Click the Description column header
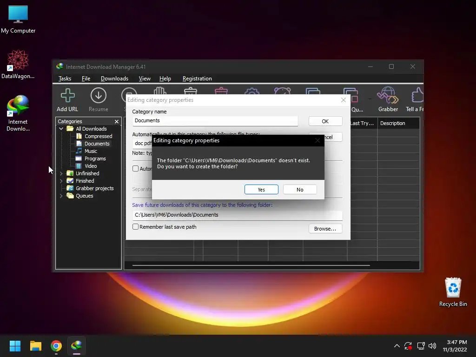This screenshot has width=476, height=357. pos(398,123)
